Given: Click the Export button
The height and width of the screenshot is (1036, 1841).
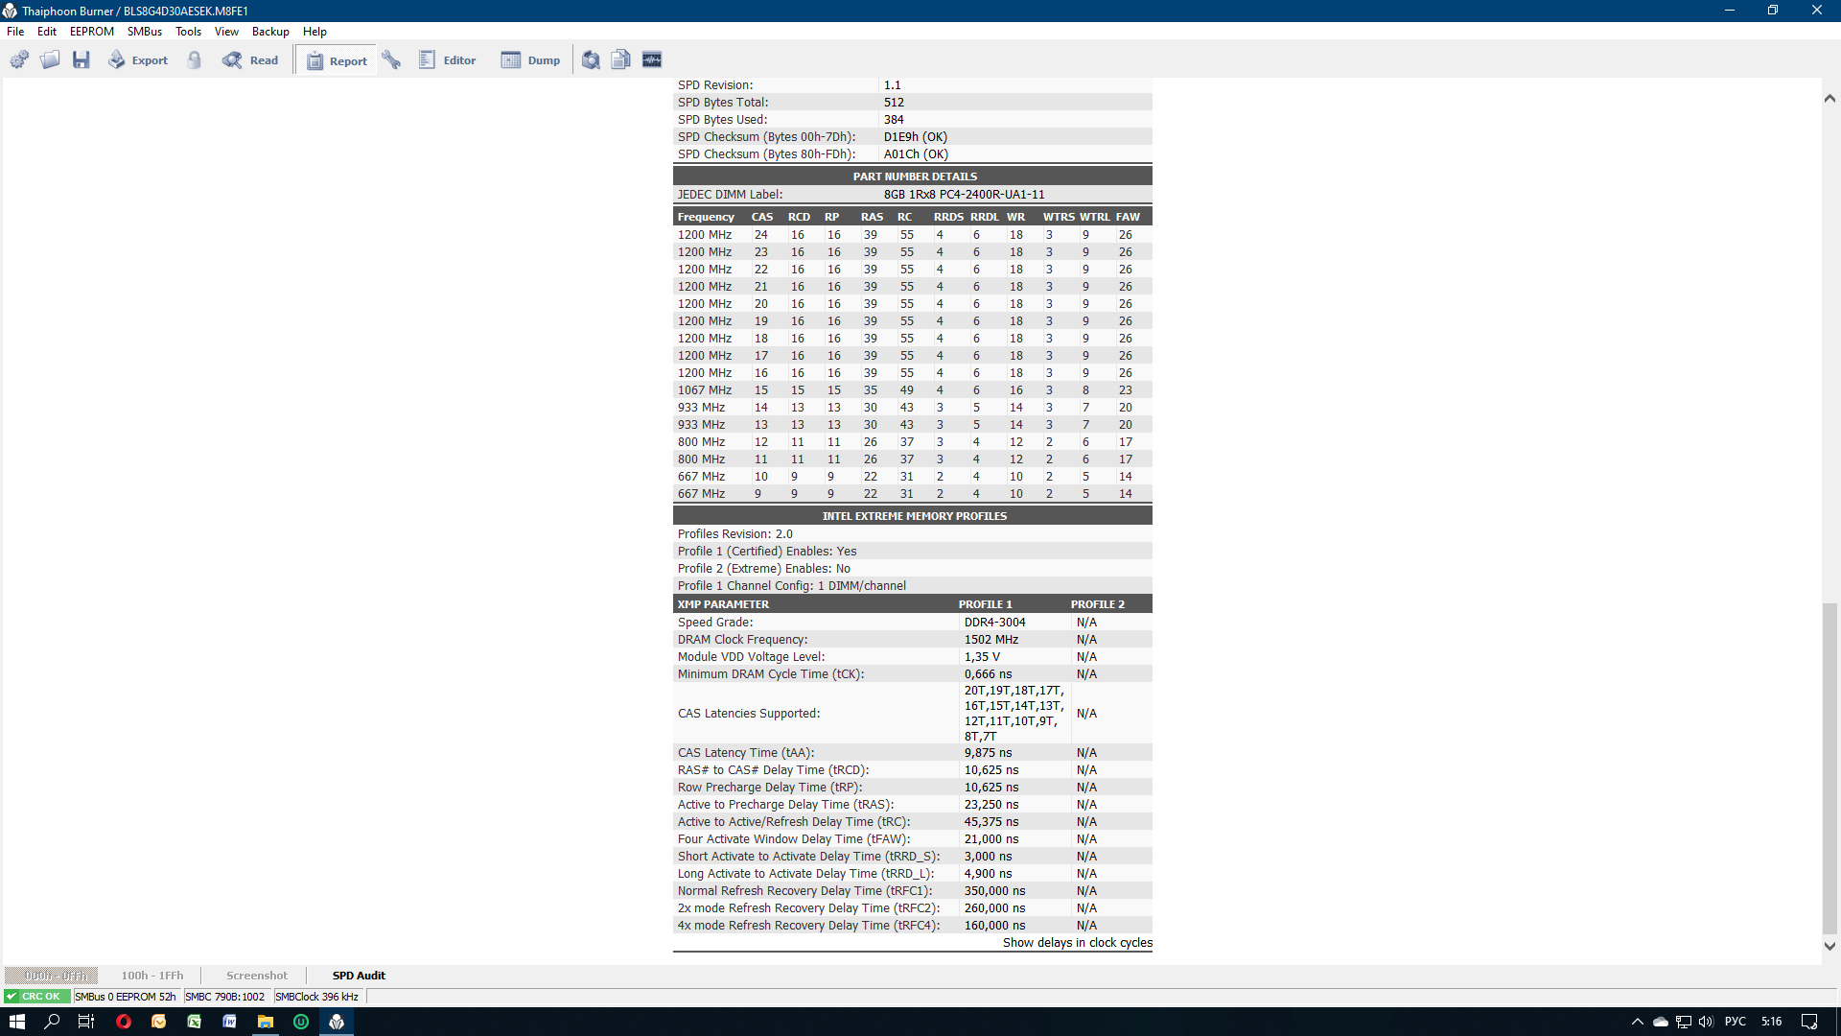Looking at the screenshot, I should tap(138, 60).
